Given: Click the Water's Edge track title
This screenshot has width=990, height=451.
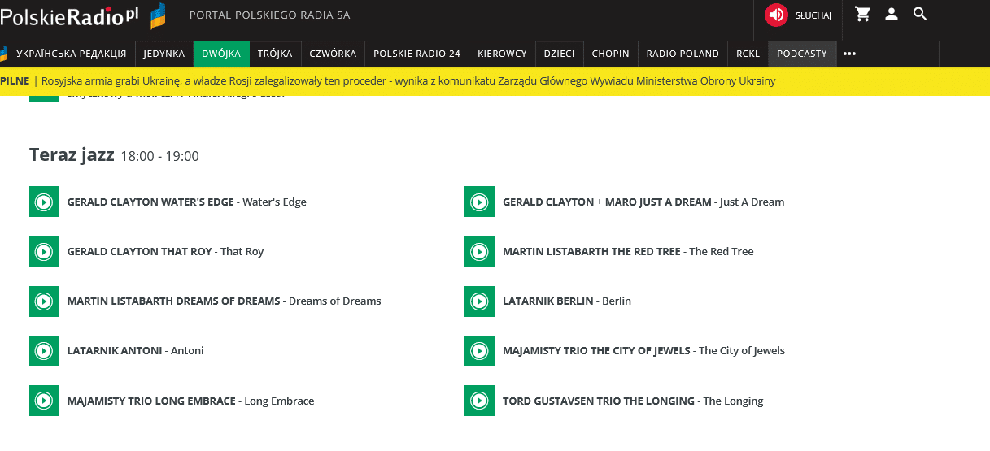Looking at the screenshot, I should coord(186,202).
